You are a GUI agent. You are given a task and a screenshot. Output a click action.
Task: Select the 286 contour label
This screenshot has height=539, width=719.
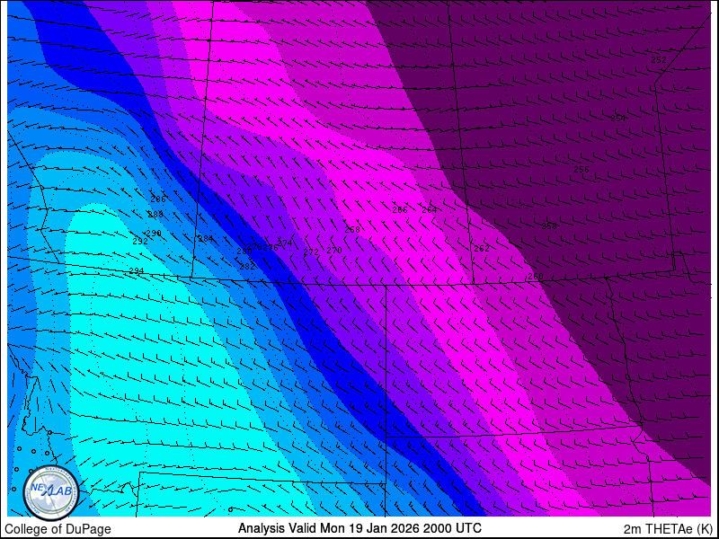click(x=158, y=199)
